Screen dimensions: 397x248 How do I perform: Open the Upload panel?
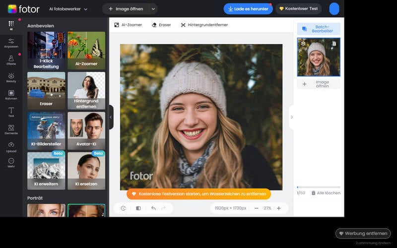tap(11, 147)
